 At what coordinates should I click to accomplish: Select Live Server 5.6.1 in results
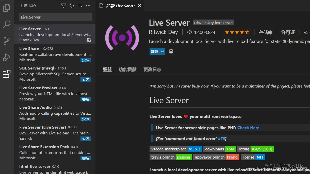click(55, 34)
